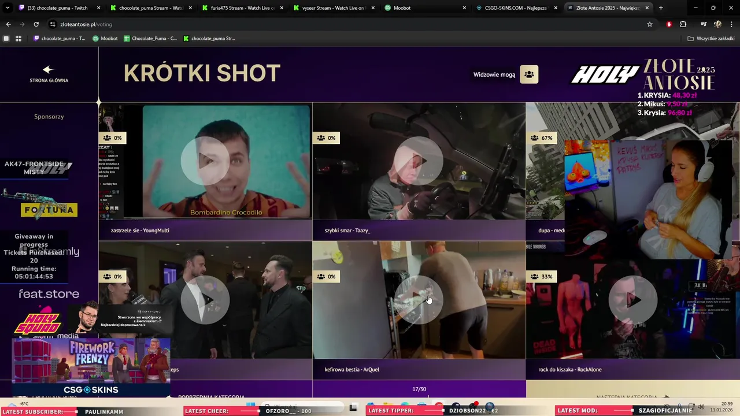This screenshot has height=416, width=740.
Task: Bookmark this page with the star icon
Action: pyautogui.click(x=650, y=24)
